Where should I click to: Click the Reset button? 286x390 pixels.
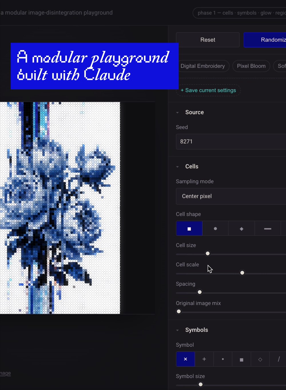[x=208, y=40]
